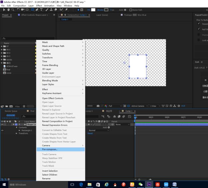Toggle visibility of Rectangle 1
The height and width of the screenshot is (188, 208).
(x=2, y=130)
